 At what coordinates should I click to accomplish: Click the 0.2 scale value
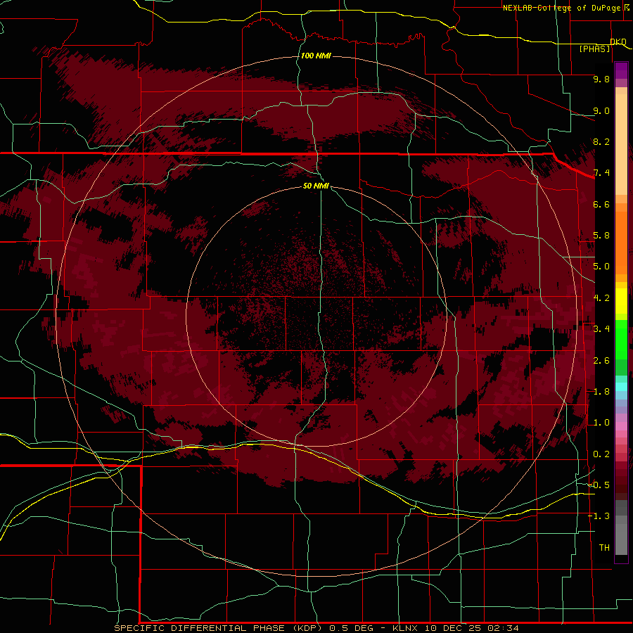[601, 454]
